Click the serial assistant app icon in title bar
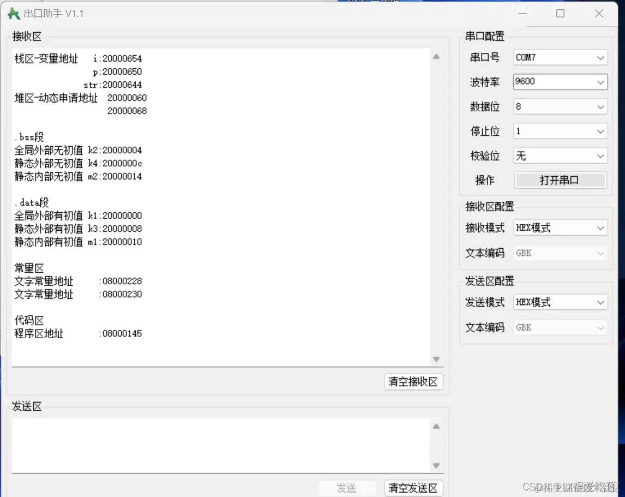Viewport: 625px width, 497px height. 14,14
